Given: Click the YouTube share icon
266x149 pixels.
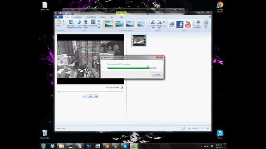Looking at the screenshot, I should point(188,24).
